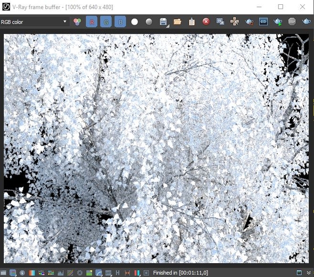
Task: Toggle the green channel button
Action: click(x=106, y=22)
